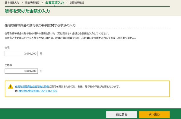This screenshot has height=119, width=181.
Task: Click the yellow warning triangle icon
Action: click(x=11, y=87)
